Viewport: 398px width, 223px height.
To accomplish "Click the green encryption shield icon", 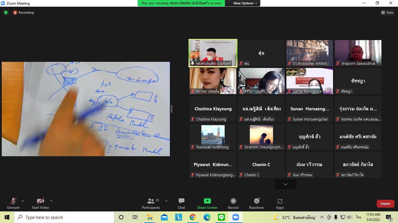I will pyautogui.click(x=6, y=12).
